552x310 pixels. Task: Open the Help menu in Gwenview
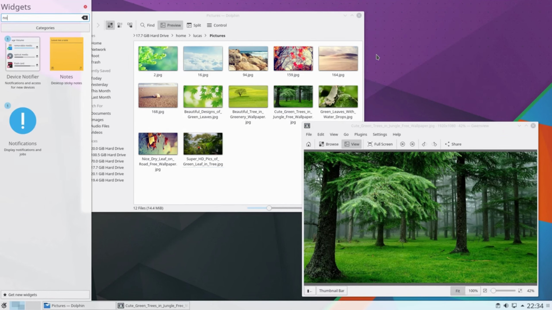point(397,134)
